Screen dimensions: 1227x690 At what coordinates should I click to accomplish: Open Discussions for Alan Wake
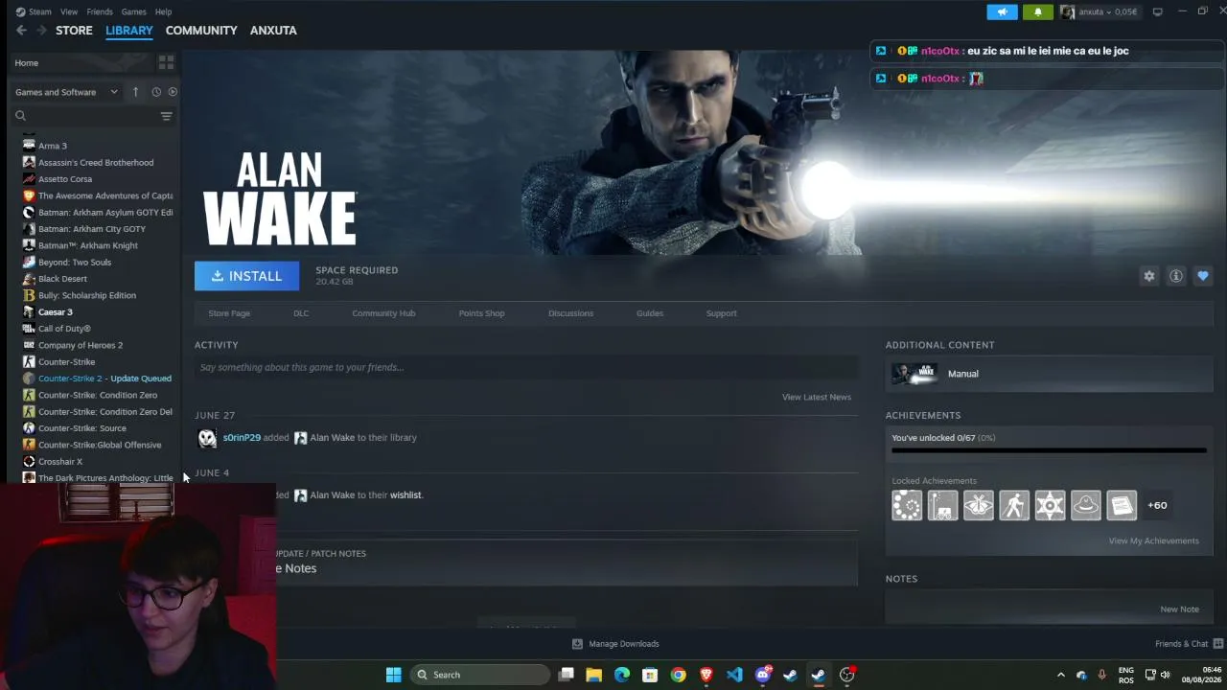click(570, 313)
